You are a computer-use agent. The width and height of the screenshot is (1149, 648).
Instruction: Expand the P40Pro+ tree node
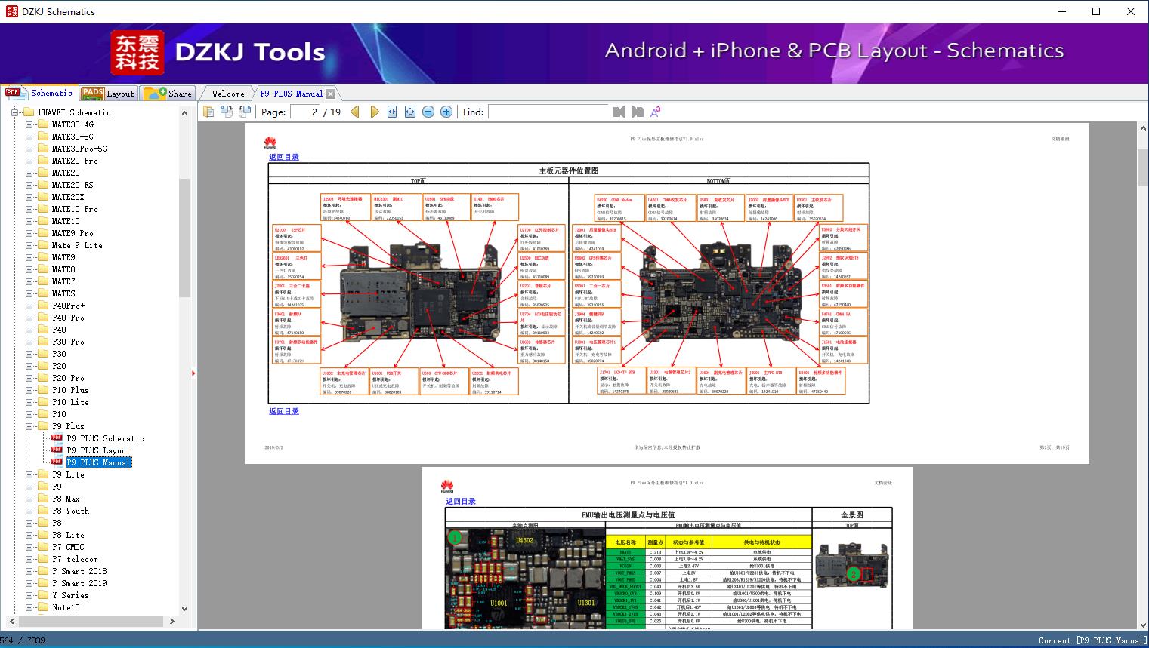point(29,306)
